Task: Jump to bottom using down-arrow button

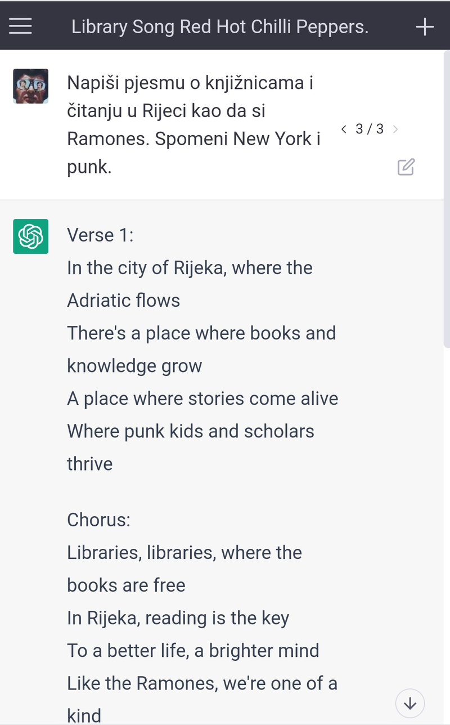Action: point(410,703)
